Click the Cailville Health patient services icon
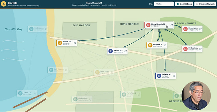This screenshot has height=112, width=217. (159, 76)
